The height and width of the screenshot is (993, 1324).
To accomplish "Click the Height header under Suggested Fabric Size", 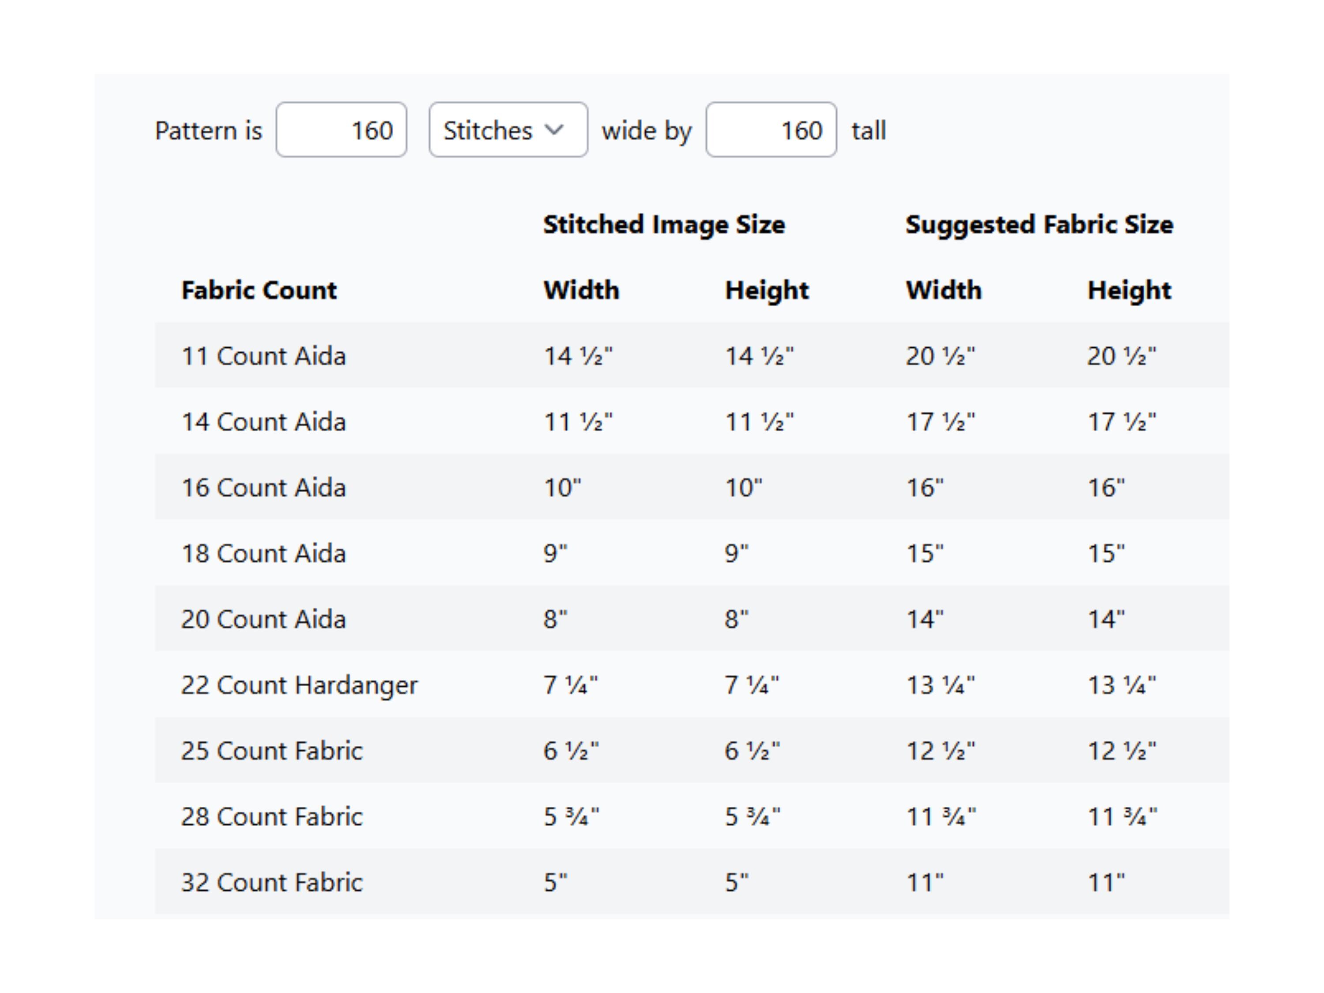I will (1129, 291).
